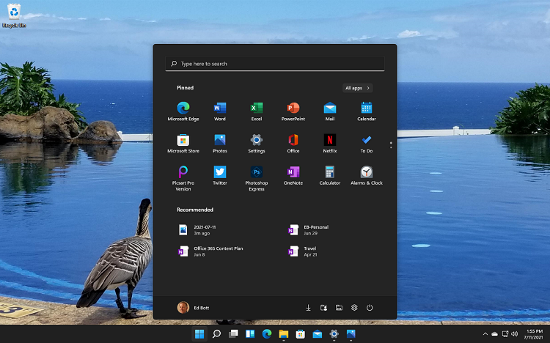Open Downloads folder shortcut in Start footer
Image resolution: width=550 pixels, height=343 pixels.
[x=308, y=308]
